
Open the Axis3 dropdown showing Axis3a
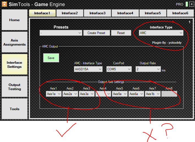pyautogui.click(x=87, y=94)
